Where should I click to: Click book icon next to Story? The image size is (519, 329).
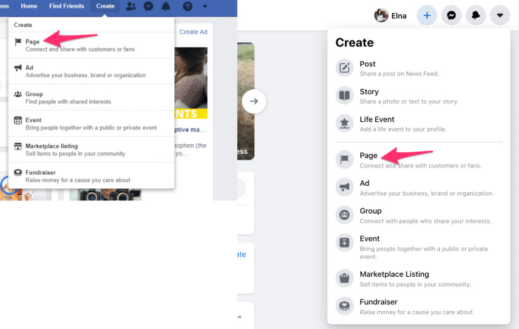[x=344, y=96]
